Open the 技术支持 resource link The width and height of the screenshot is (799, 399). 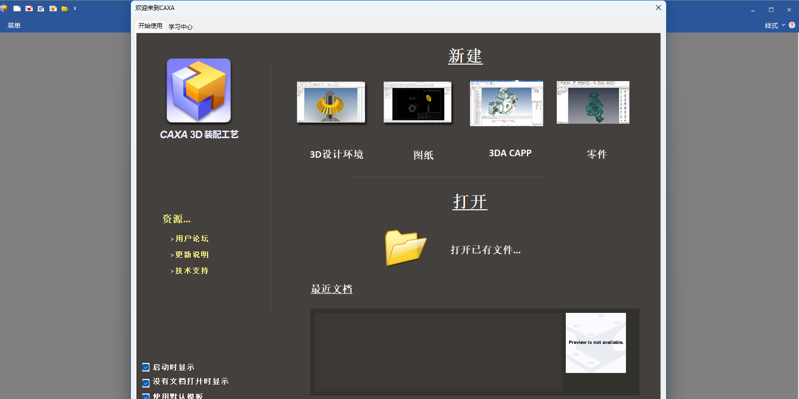click(x=192, y=271)
